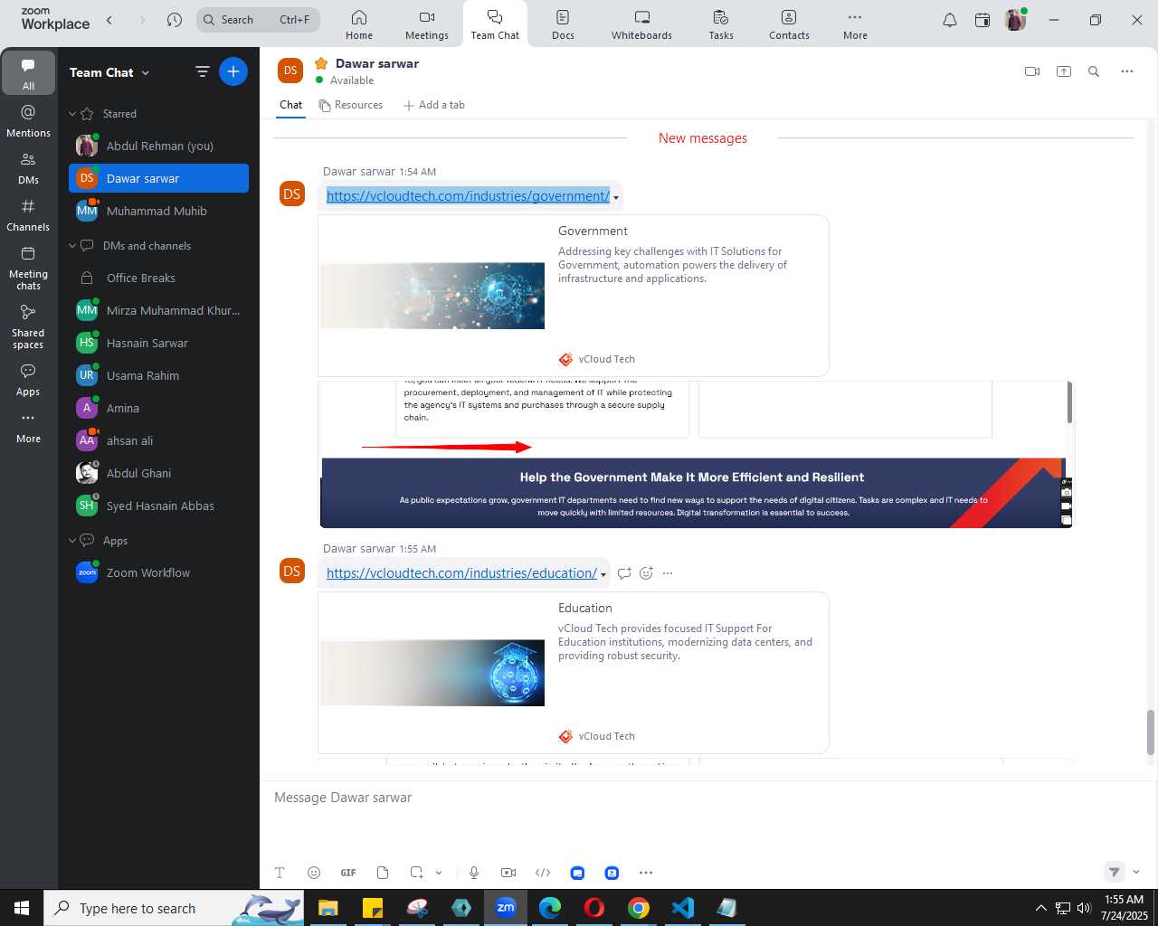The image size is (1158, 926).
Task: Switch to the Resources tab
Action: coord(351,105)
